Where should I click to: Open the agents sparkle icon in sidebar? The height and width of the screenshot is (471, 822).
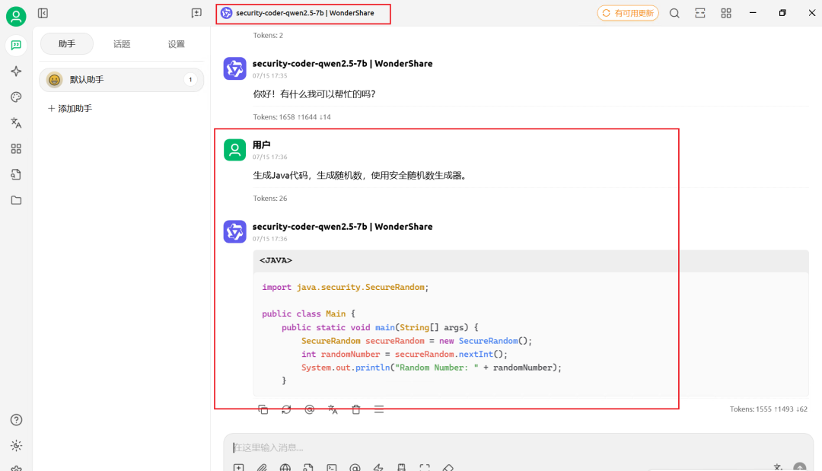[16, 72]
